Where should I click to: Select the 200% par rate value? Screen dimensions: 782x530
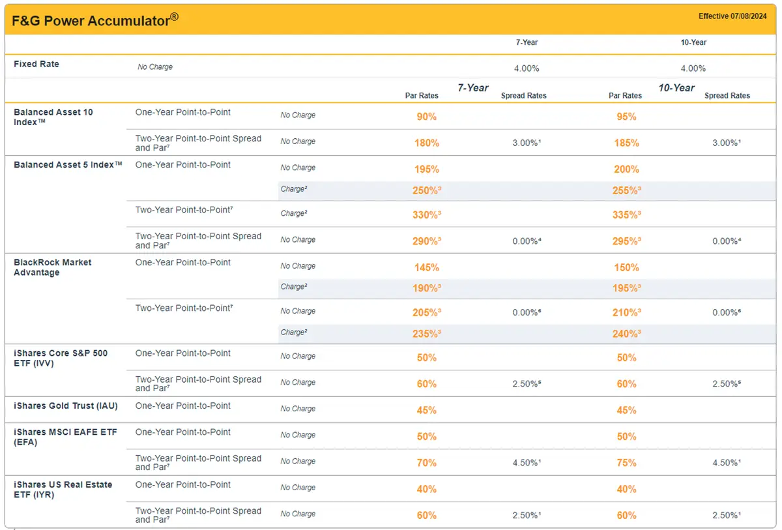tap(627, 169)
